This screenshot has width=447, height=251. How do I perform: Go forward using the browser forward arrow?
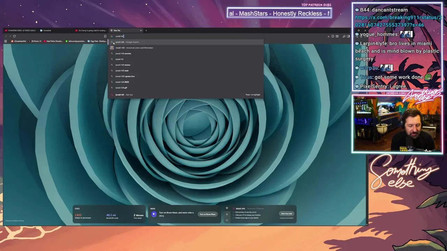10,36
